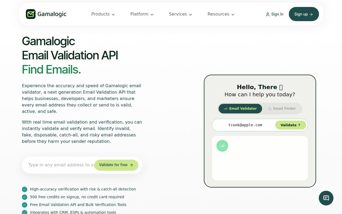The width and height of the screenshot is (342, 214).
Task: Click 'How can I help you today?' text
Action: point(260,94)
